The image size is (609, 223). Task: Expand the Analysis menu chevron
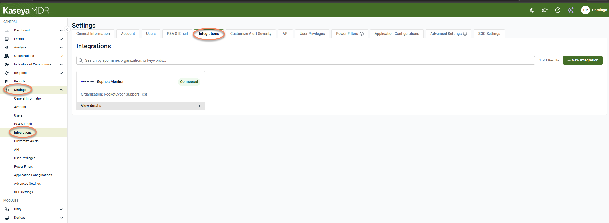(x=61, y=47)
